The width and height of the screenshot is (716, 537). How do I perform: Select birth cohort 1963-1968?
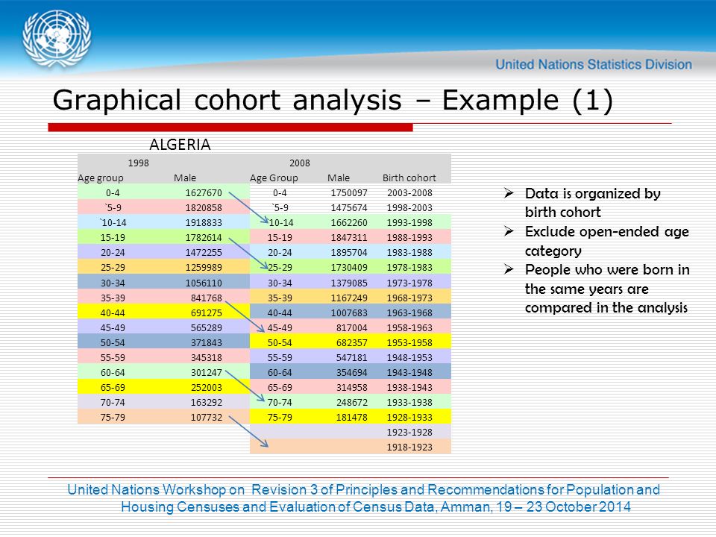(409, 313)
